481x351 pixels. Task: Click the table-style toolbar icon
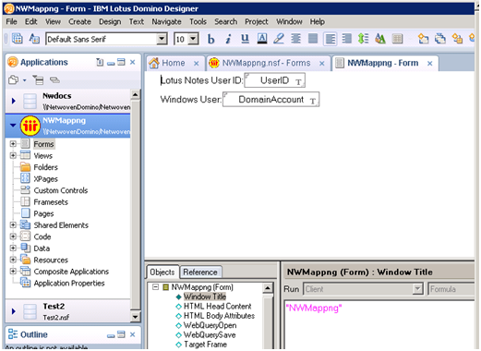point(397,39)
